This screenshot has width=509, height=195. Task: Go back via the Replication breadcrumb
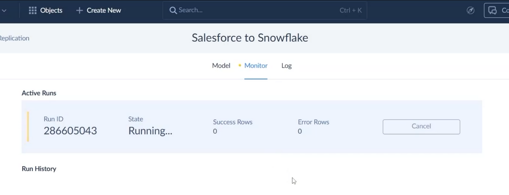pyautogui.click(x=15, y=38)
